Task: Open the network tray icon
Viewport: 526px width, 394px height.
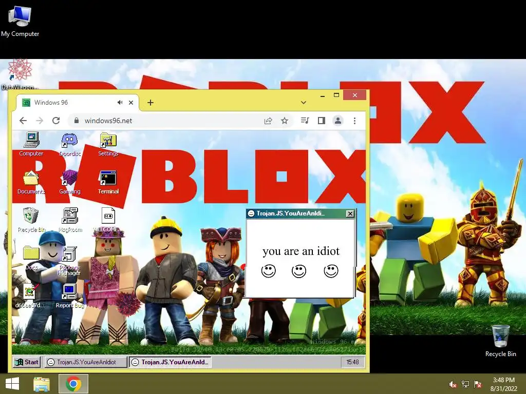Action: (465, 384)
